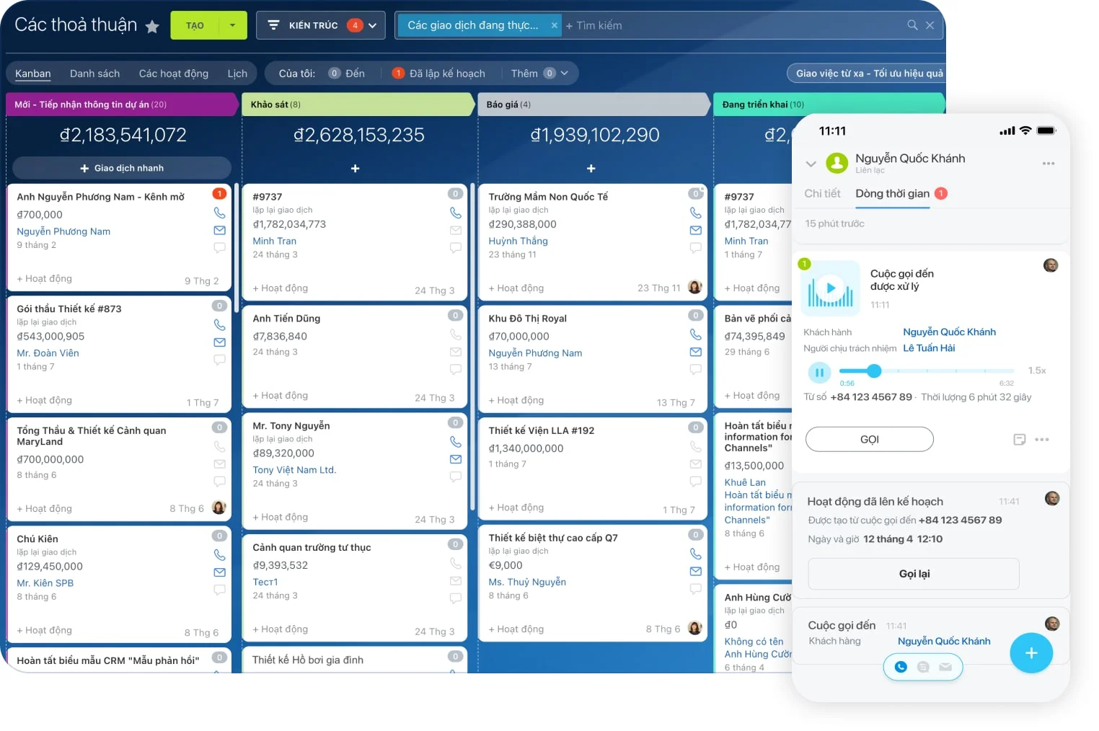Add a deal with plus in Khảo sát column
The width and height of the screenshot is (1099, 731).
[355, 169]
